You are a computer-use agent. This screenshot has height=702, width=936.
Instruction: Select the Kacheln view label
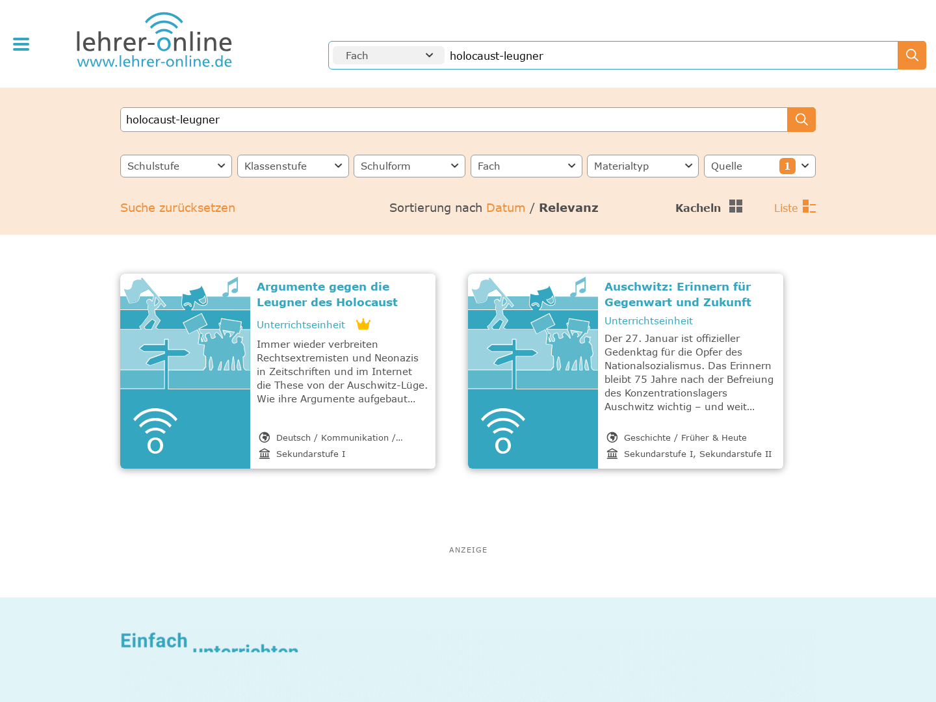[x=698, y=207]
